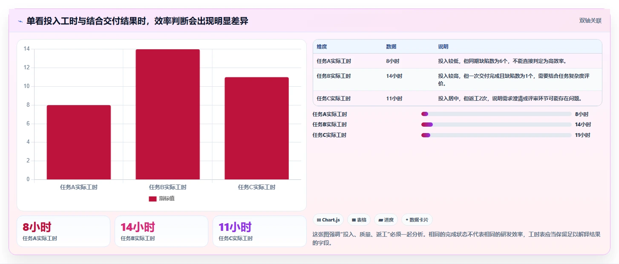Click the 8小时 table data cell
The height and width of the screenshot is (264, 619).
393,61
